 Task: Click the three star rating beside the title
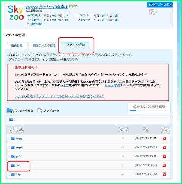73,6
